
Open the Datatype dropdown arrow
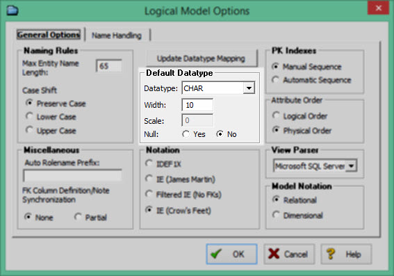tap(249, 88)
